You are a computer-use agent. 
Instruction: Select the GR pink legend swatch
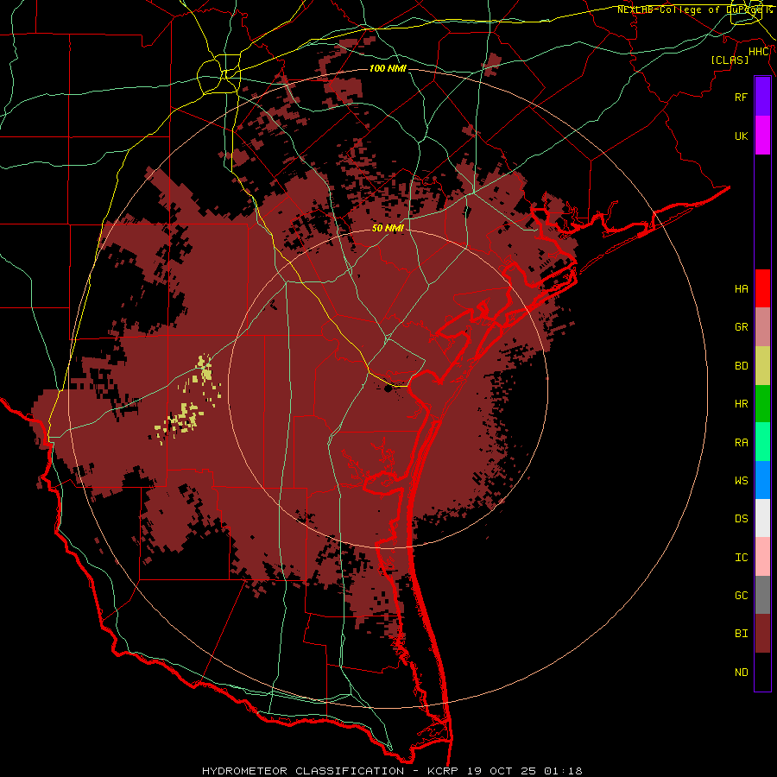coord(762,327)
